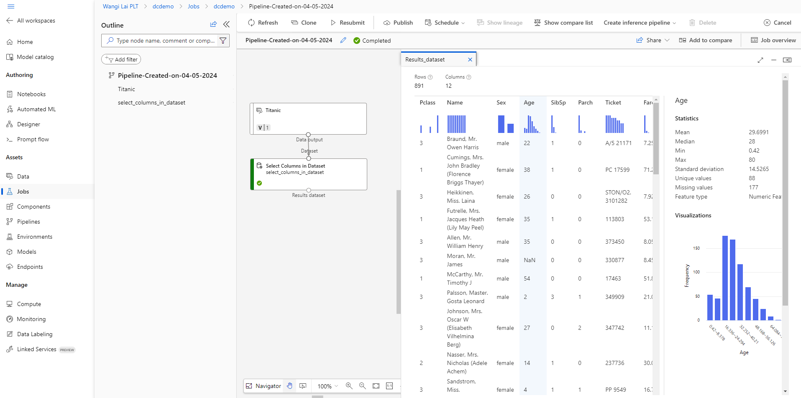
Task: Select the Ticket column header
Action: [x=613, y=102]
